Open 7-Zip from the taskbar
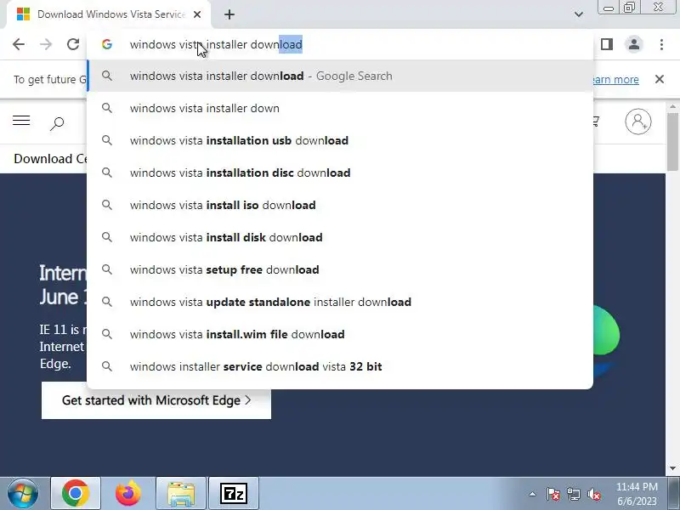This screenshot has height=510, width=680. [233, 494]
